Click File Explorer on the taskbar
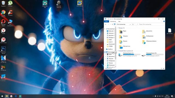 pyautogui.click(x=7, y=96)
